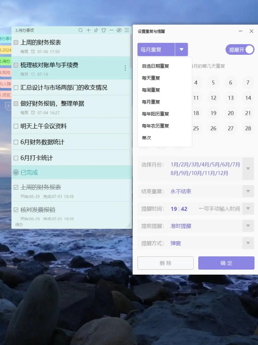258x345 pixels.
Task: Check the 梳理核对账单与手续费 task box
Action: [16, 65]
